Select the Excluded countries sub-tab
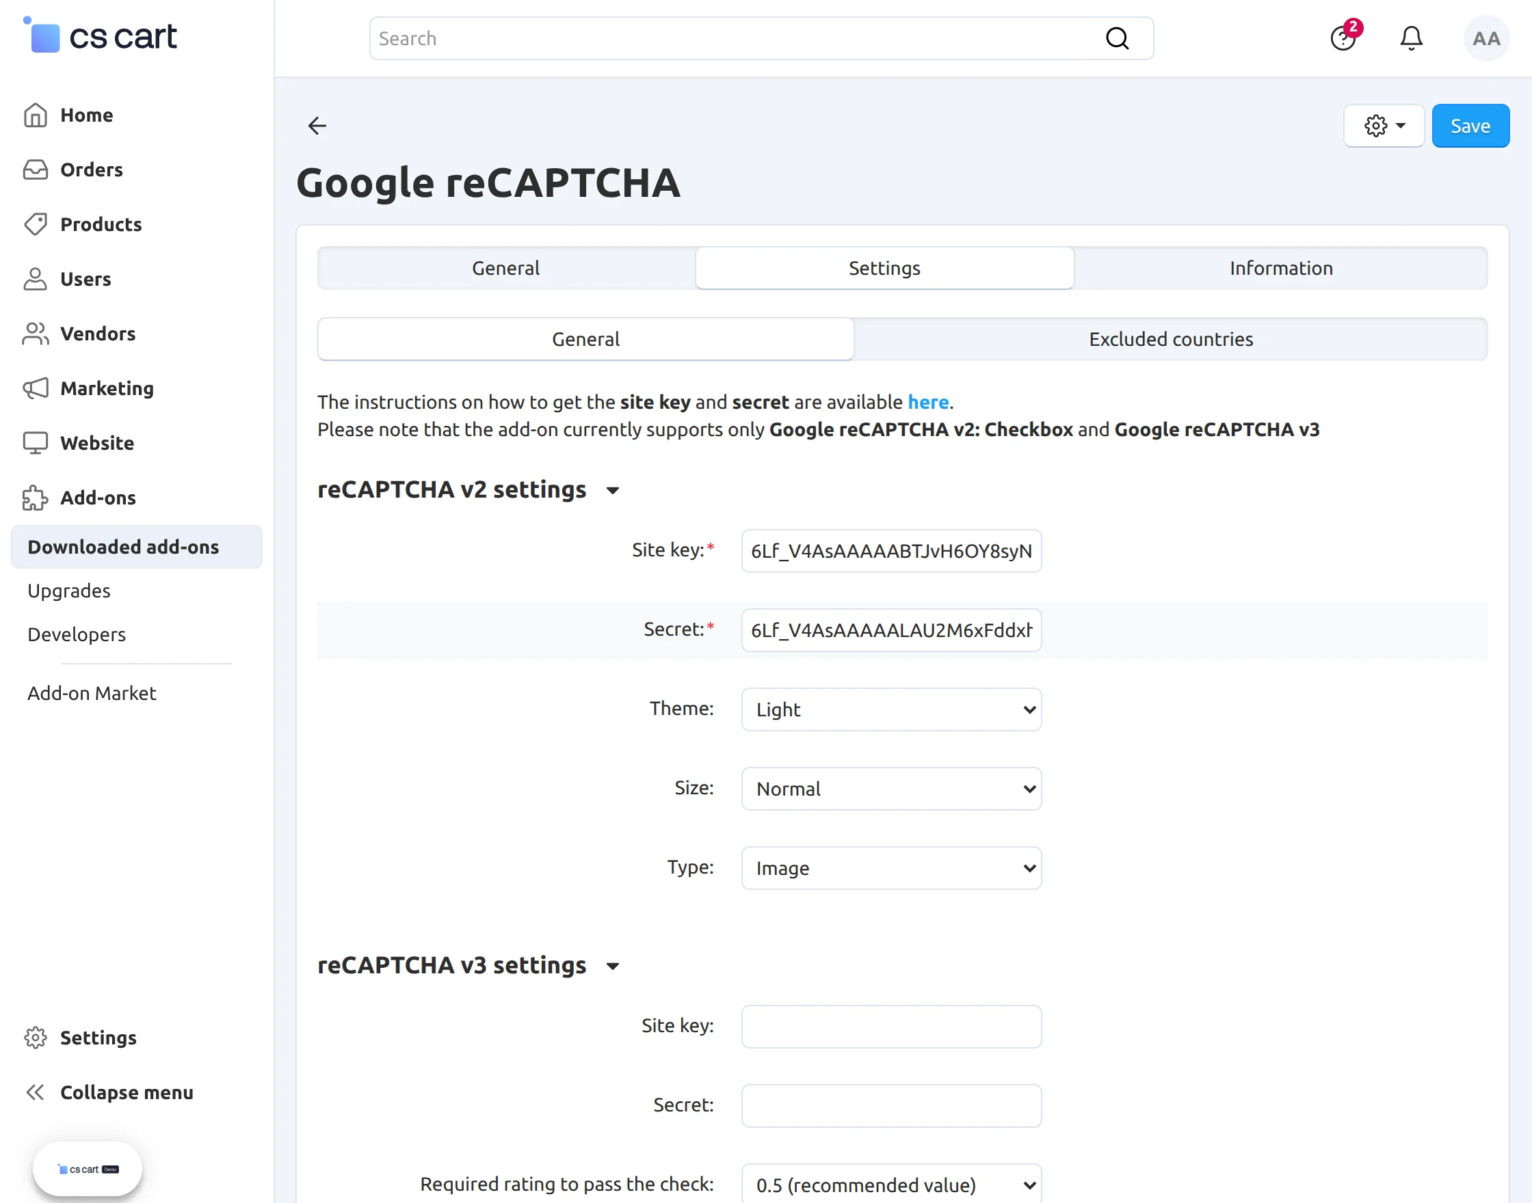Viewport: 1532px width, 1203px height. point(1170,339)
